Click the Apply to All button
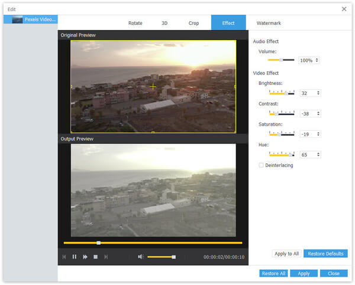Image resolution: width=355 pixels, height=285 pixels. (286, 254)
